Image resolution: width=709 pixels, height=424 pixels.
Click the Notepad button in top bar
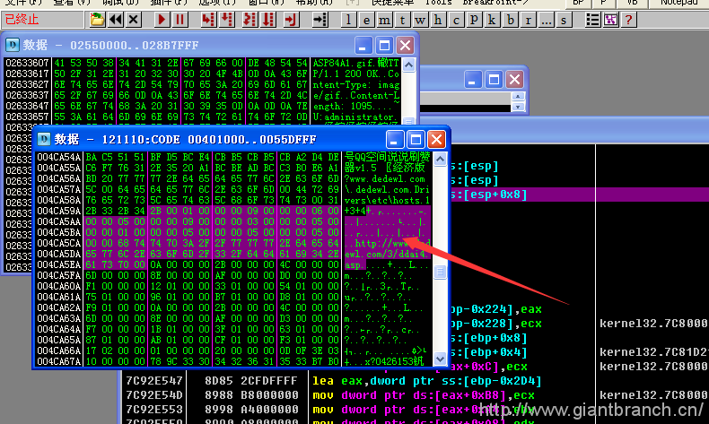pyautogui.click(x=678, y=3)
